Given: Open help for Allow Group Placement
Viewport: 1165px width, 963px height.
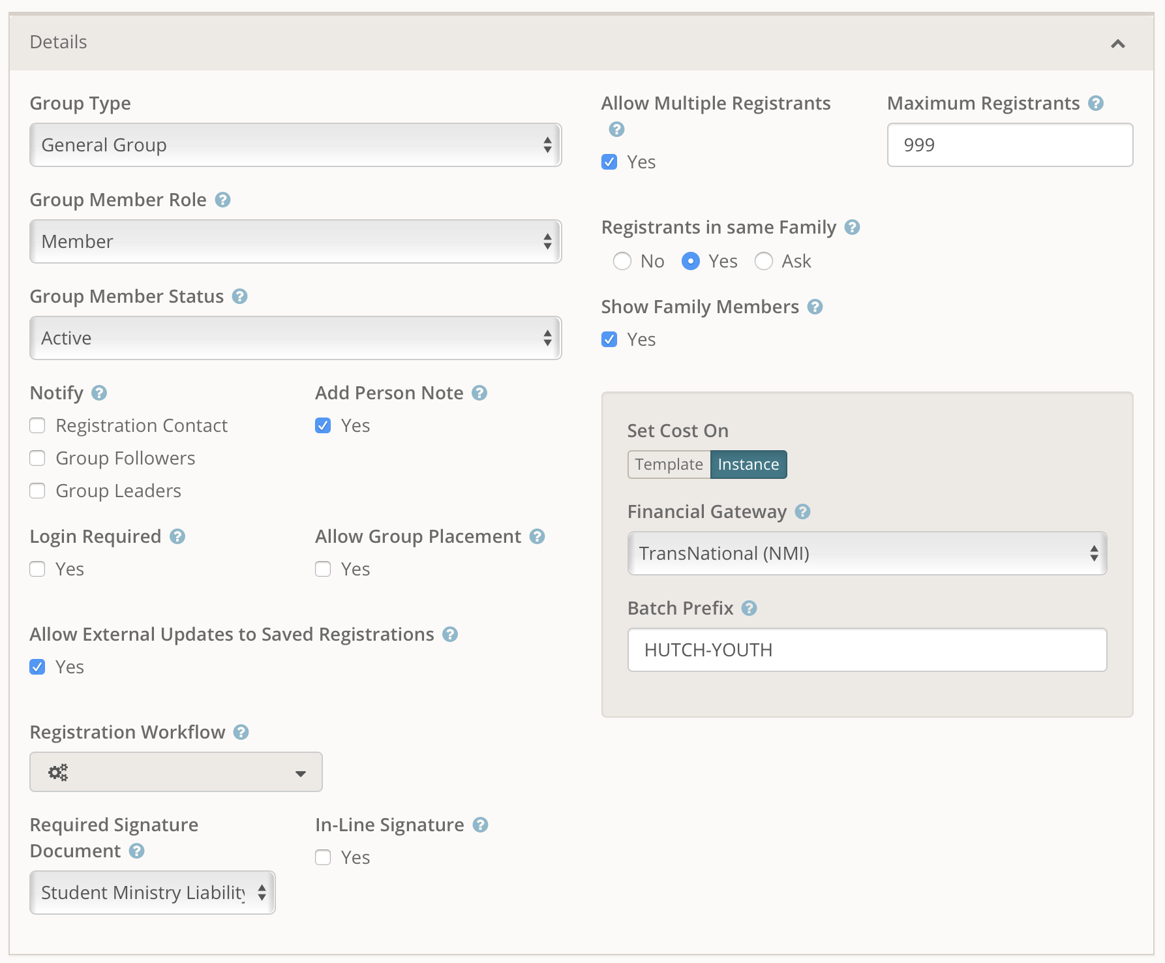Looking at the screenshot, I should point(537,536).
